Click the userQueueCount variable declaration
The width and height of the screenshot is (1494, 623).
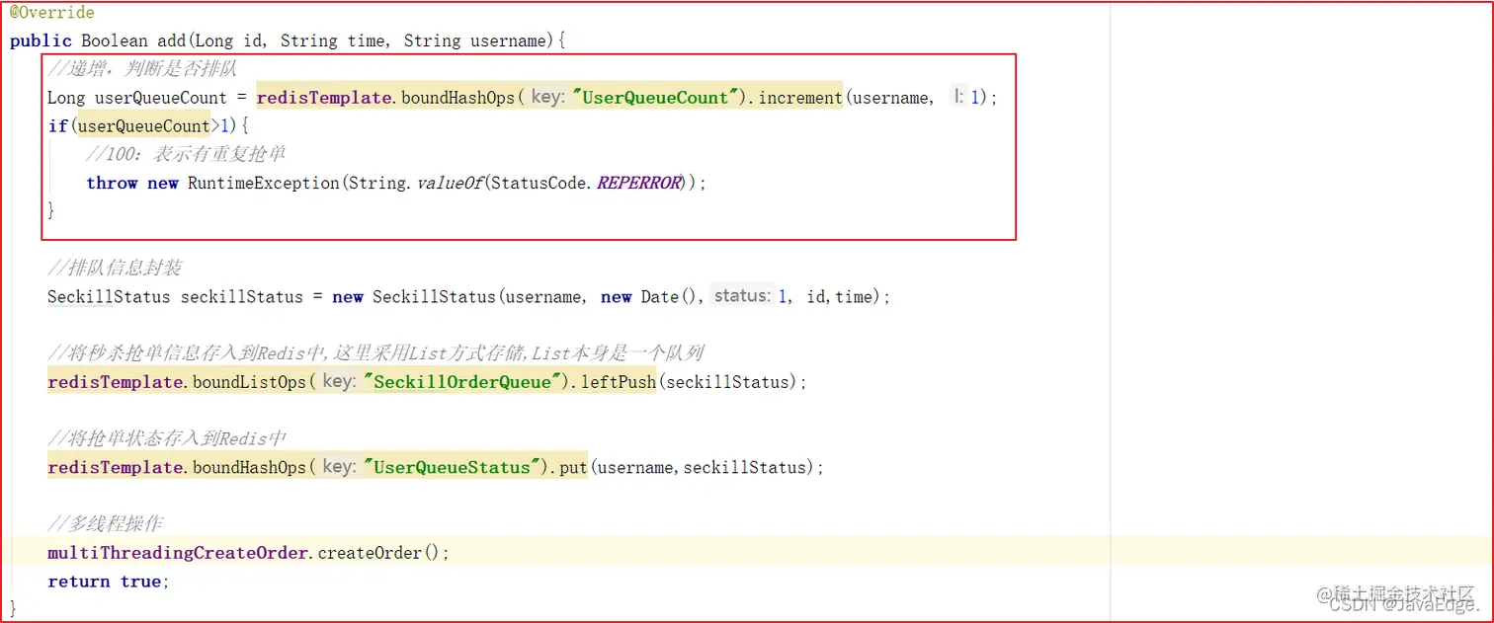161,98
